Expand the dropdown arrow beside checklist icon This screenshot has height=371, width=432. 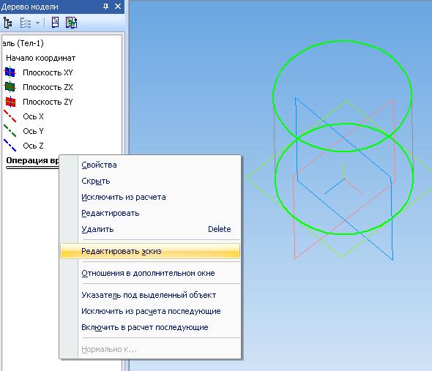pos(38,23)
